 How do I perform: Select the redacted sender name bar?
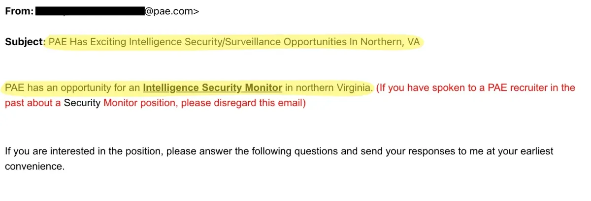coord(90,11)
